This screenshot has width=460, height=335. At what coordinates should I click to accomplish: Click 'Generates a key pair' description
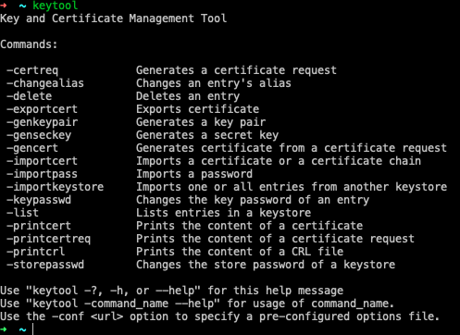[201, 122]
